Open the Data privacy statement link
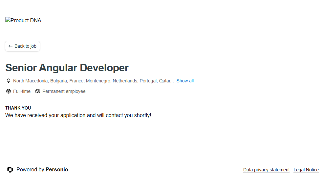The height and width of the screenshot is (190, 324). [266, 170]
